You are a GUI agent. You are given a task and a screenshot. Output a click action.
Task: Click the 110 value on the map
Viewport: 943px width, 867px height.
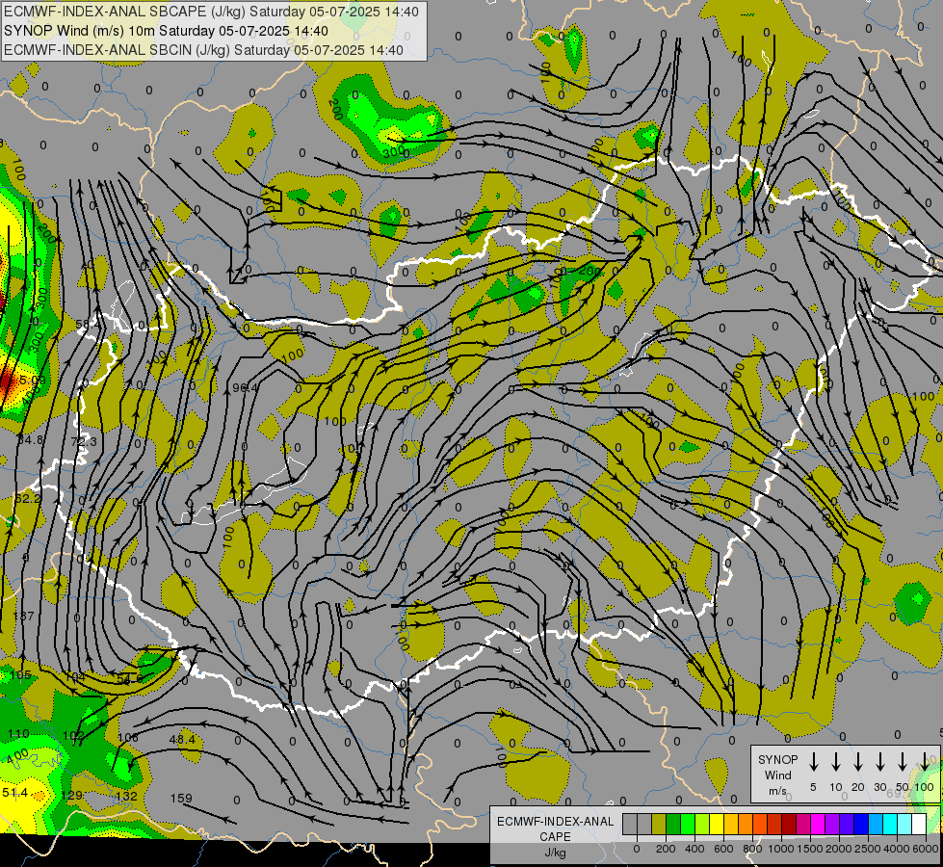pos(18,734)
